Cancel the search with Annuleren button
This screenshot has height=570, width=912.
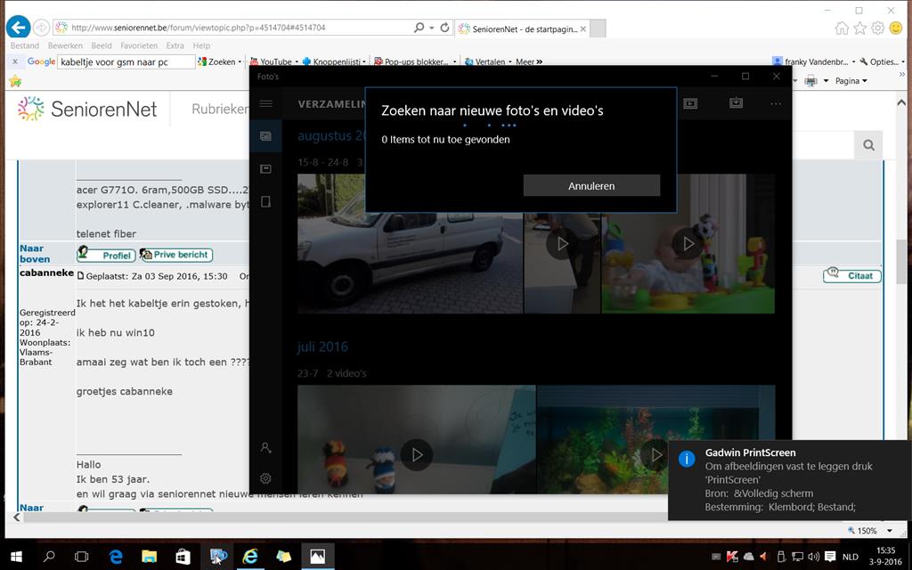tap(591, 186)
